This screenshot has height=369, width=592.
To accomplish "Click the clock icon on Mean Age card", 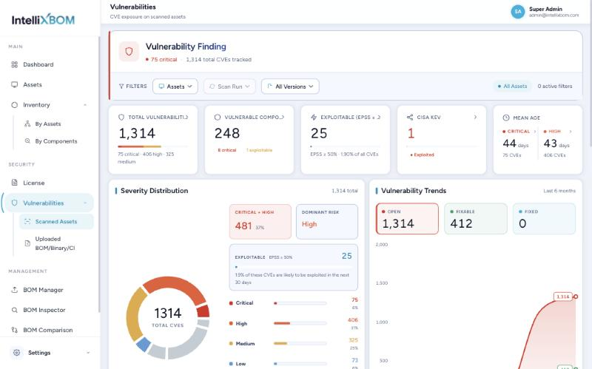I will coord(506,118).
